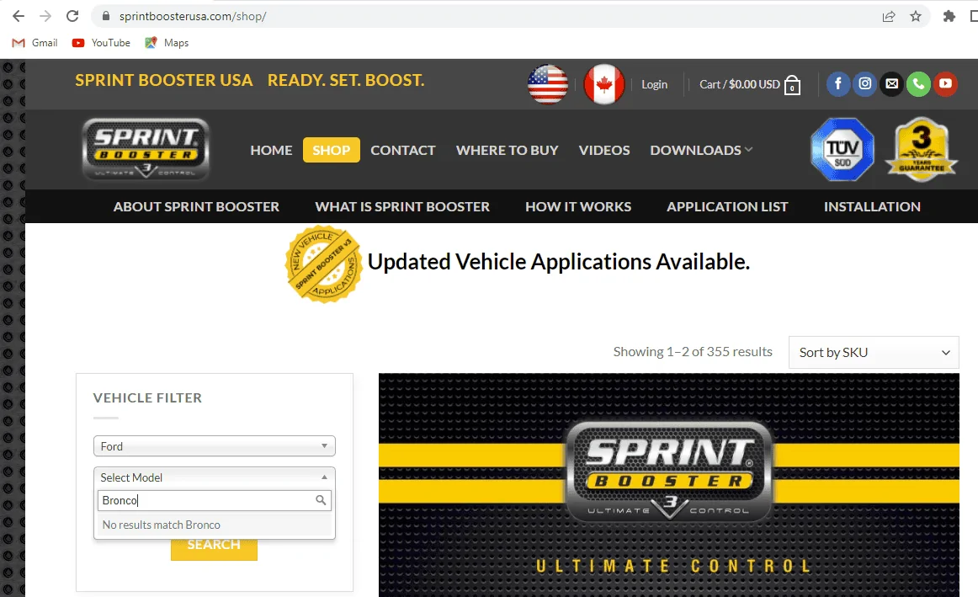Go back with the browser back arrow
This screenshot has height=597, width=978.
pos(19,16)
